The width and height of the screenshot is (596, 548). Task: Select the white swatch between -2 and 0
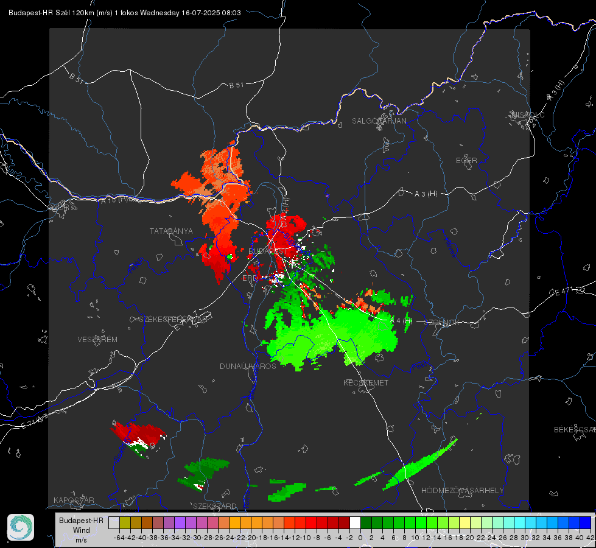pyautogui.click(x=355, y=522)
